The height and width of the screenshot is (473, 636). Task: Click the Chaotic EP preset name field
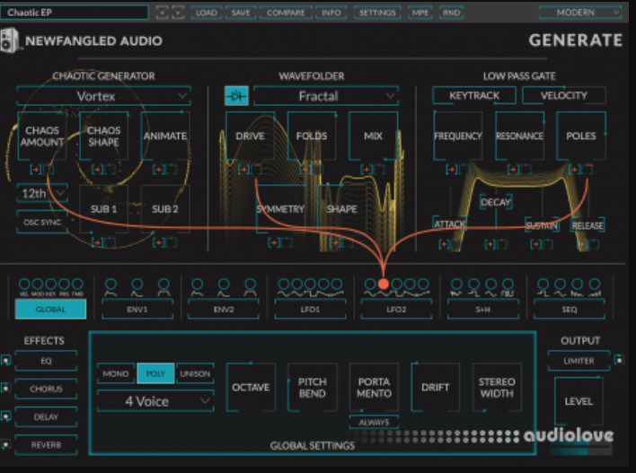75,13
